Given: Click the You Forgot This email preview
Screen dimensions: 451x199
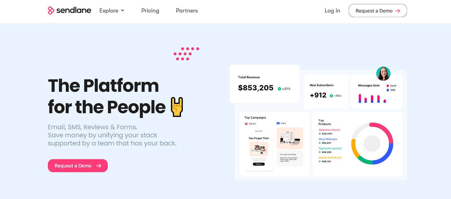Looking at the screenshot, I should (259, 149).
